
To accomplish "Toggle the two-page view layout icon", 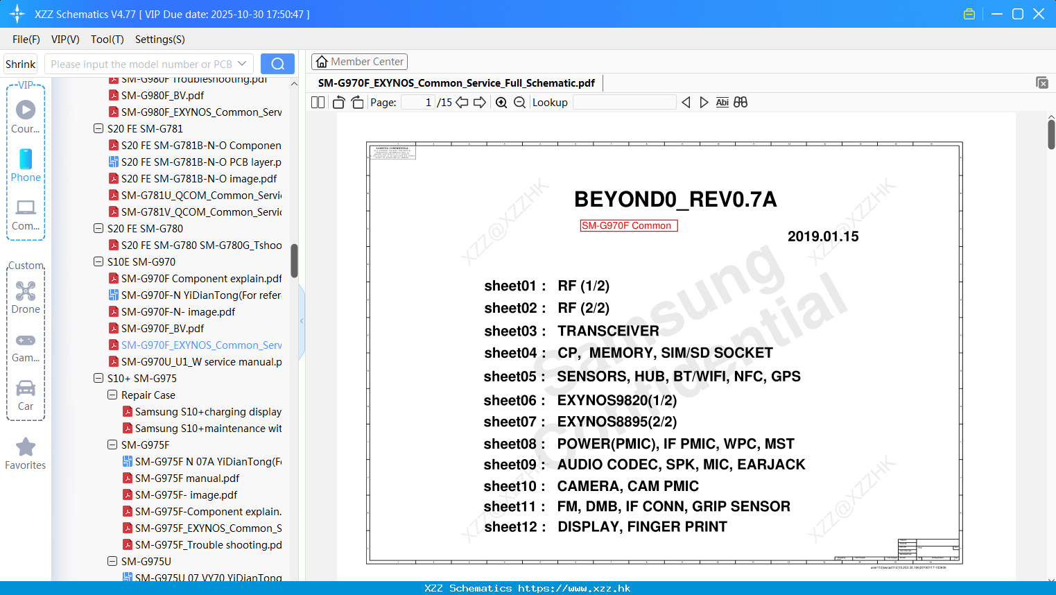I will tap(318, 103).
